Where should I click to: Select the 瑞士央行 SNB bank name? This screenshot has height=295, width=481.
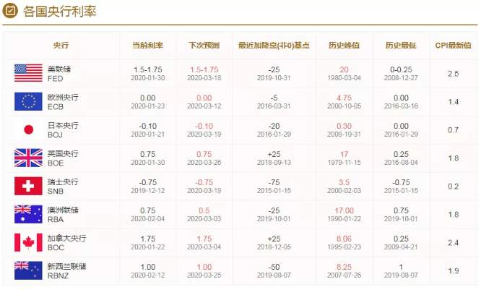click(x=63, y=187)
